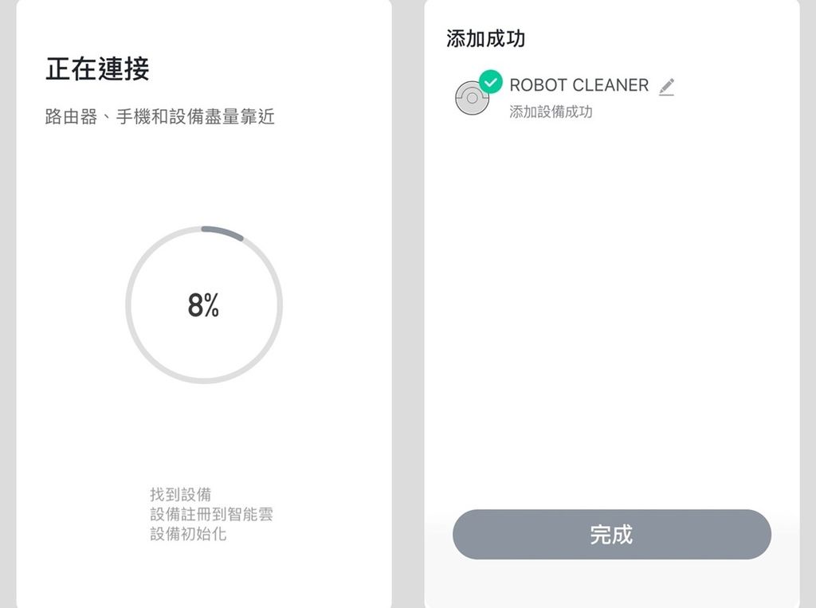Click the grey gap between the two screens
Screen dimensions: 816x608
408,304
